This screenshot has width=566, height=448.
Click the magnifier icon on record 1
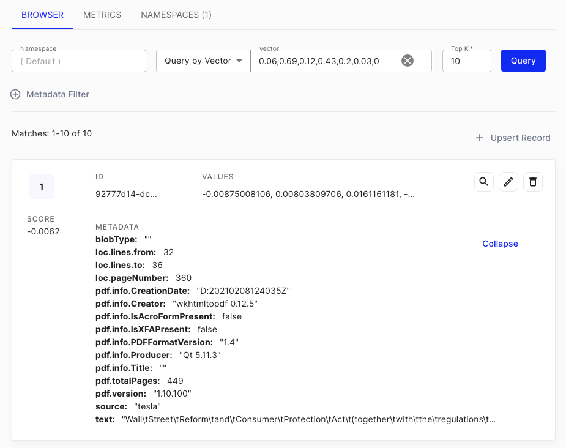(484, 182)
